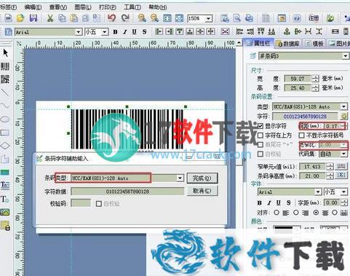Click the barcode character helper icon beside 字符
Screen dimensions: 350x276
343,116
